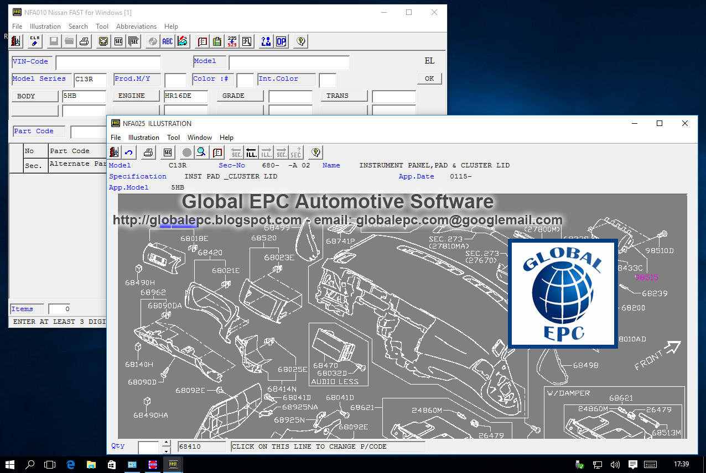The image size is (706, 473).
Task: Click the Int.Color input field
Action: [x=328, y=80]
